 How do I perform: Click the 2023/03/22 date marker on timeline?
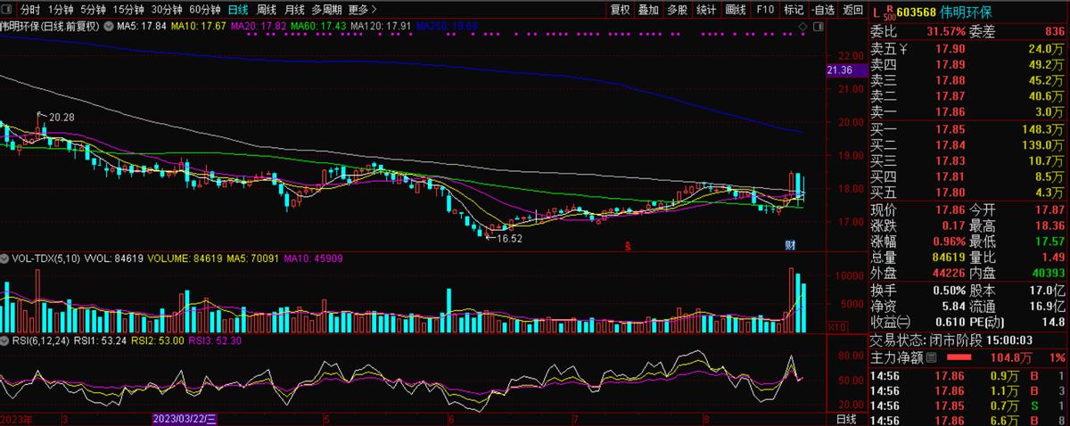coord(185,419)
